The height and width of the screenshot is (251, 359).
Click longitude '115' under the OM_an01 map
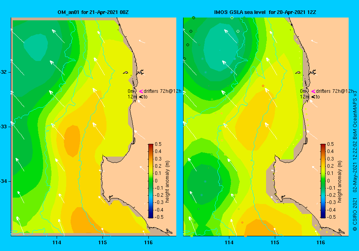pos(103,243)
